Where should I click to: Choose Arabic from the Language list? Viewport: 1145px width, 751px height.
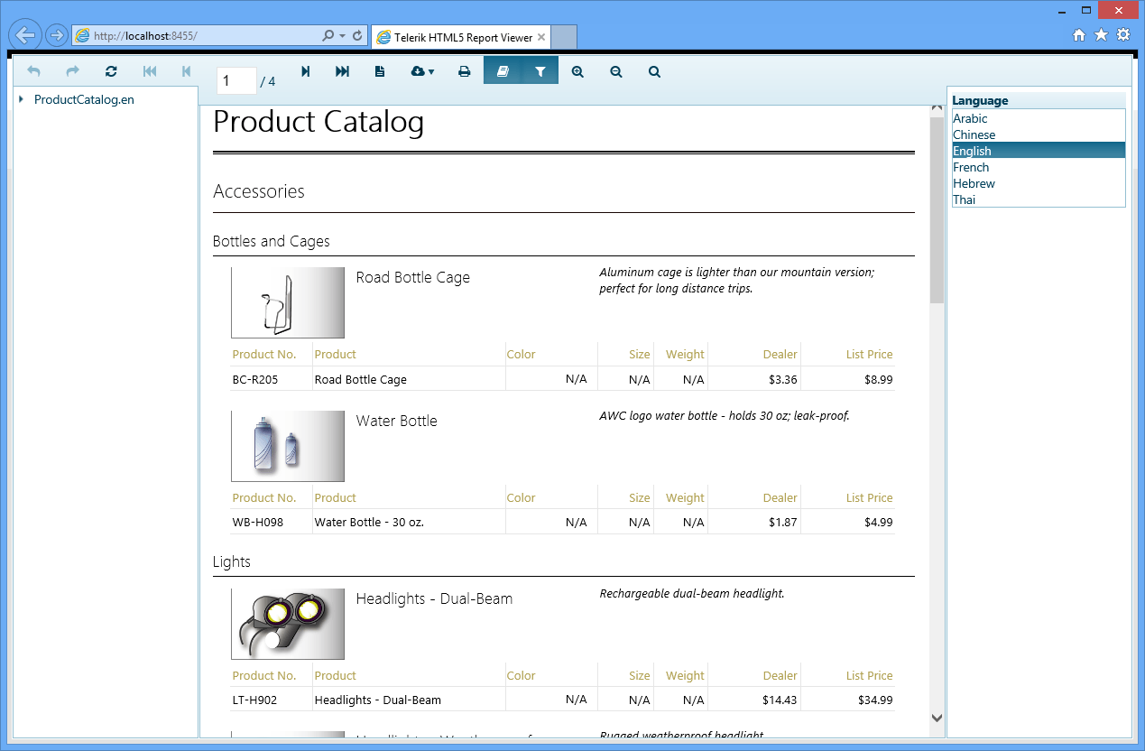(x=970, y=118)
